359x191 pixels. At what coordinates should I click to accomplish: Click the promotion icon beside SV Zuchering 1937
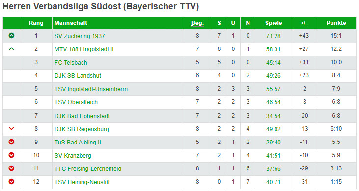pyautogui.click(x=11, y=36)
